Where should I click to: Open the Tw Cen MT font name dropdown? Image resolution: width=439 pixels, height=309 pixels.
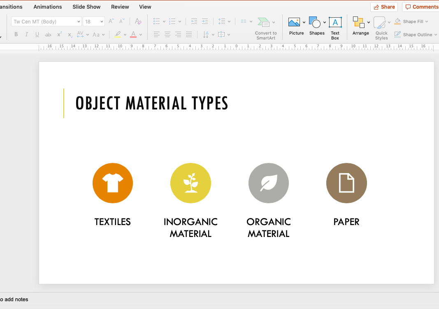pos(79,21)
